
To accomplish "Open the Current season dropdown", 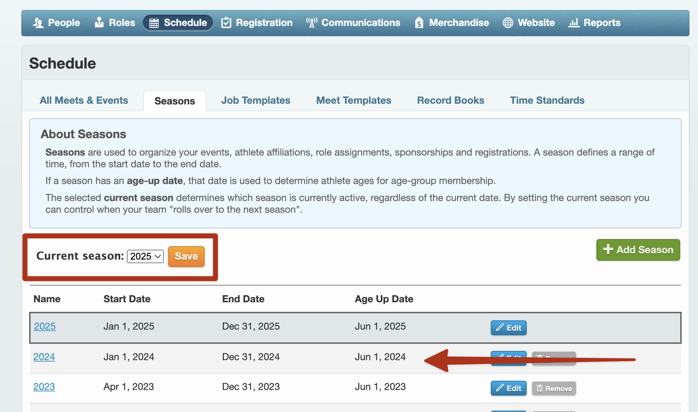I will (145, 256).
